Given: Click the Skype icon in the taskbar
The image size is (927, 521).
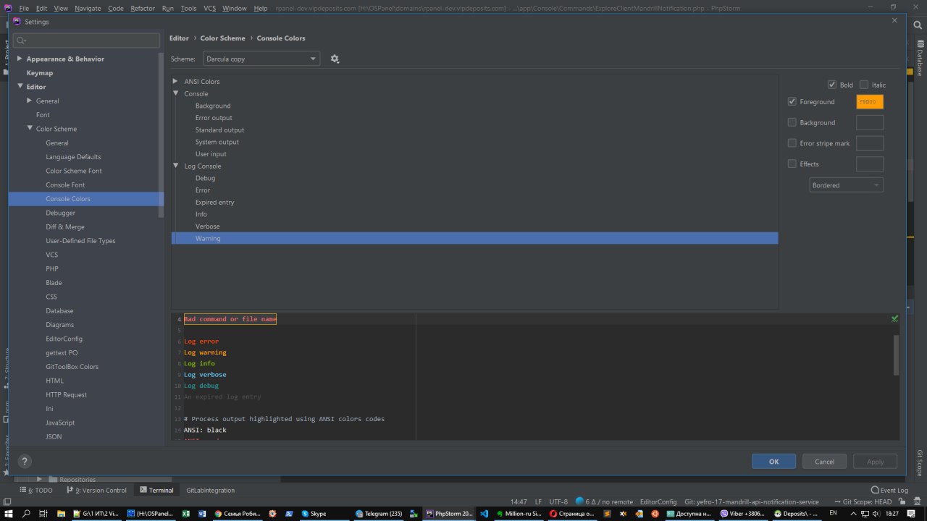Looking at the screenshot, I should [314, 514].
